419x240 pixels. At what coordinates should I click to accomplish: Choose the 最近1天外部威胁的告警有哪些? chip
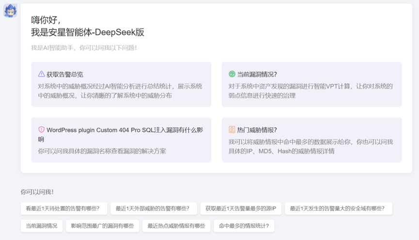pyautogui.click(x=153, y=209)
